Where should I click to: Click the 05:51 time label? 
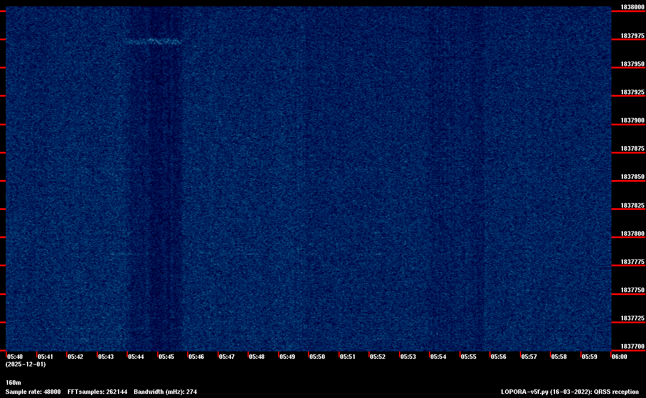[x=348, y=357]
